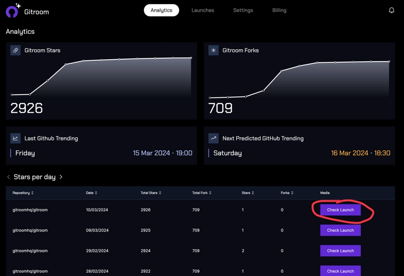Click total stars value 2925

tap(145, 231)
